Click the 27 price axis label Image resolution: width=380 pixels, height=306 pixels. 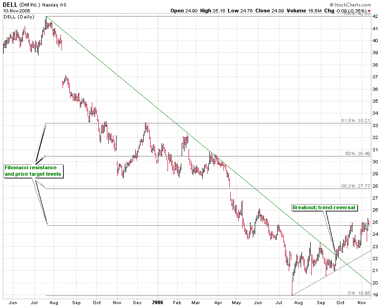click(375, 198)
